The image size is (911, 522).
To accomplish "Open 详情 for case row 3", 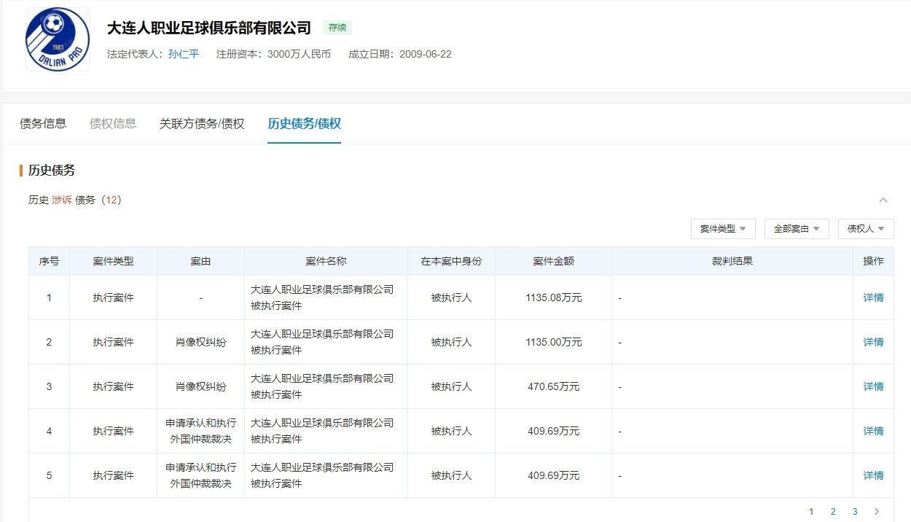I will tap(873, 386).
